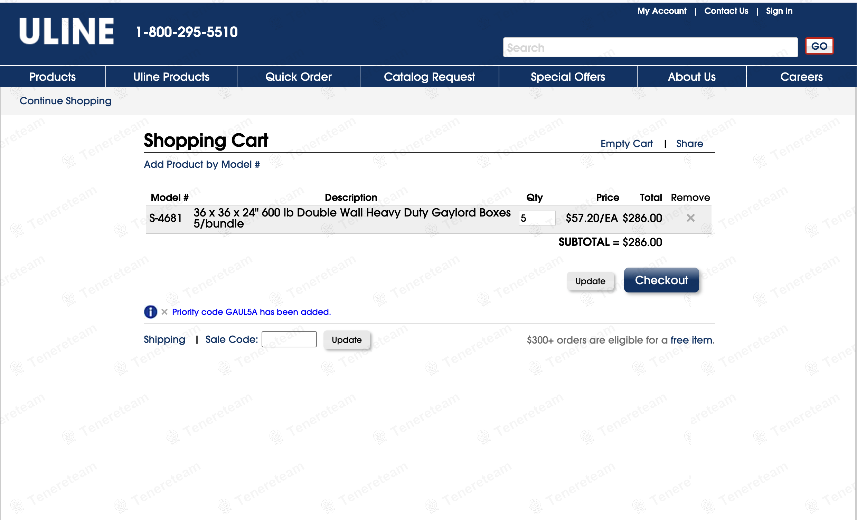Go to the Quick Order tab

[x=298, y=77]
